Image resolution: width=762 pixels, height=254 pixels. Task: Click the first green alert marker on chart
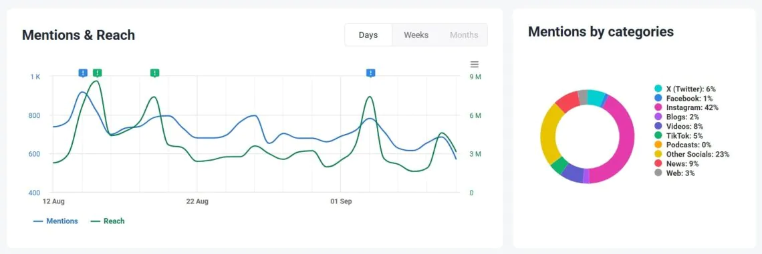coord(97,73)
